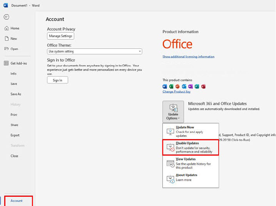Image resolution: width=276 pixels, height=206 pixels.
Task: Collapse the Update Options dropdown button
Action: coord(173,112)
